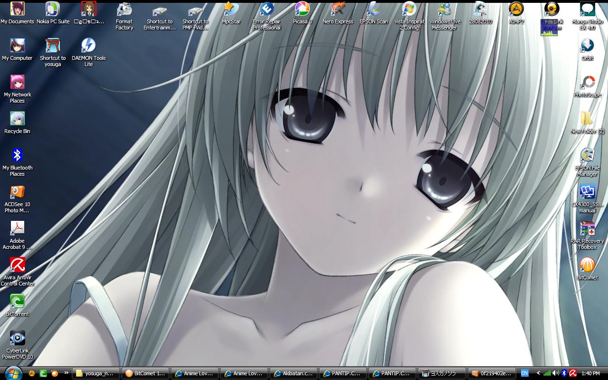Open My Documents desktop icon
608x380 pixels.
(x=17, y=13)
